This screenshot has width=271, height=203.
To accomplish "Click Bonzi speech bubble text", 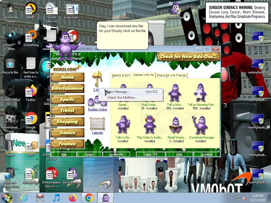I will pyautogui.click(x=122, y=28).
